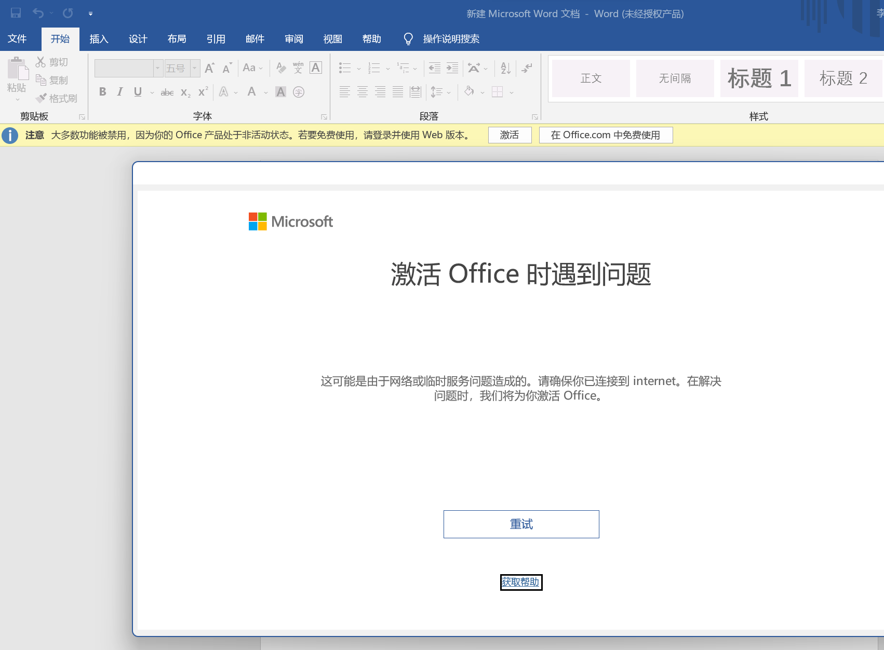The image size is (884, 650).
Task: Toggle superscript formatting
Action: [x=203, y=92]
